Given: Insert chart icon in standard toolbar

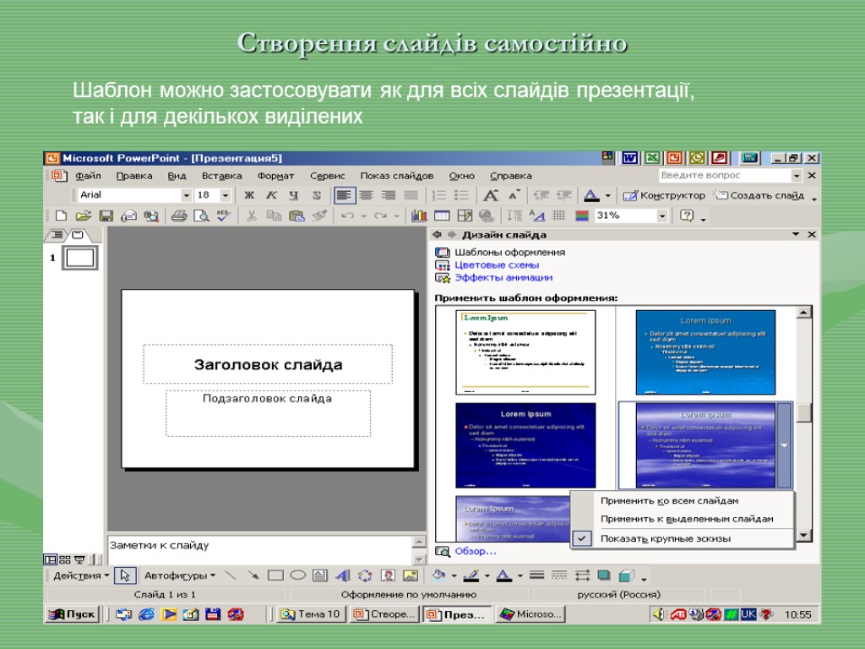Looking at the screenshot, I should click(x=419, y=215).
